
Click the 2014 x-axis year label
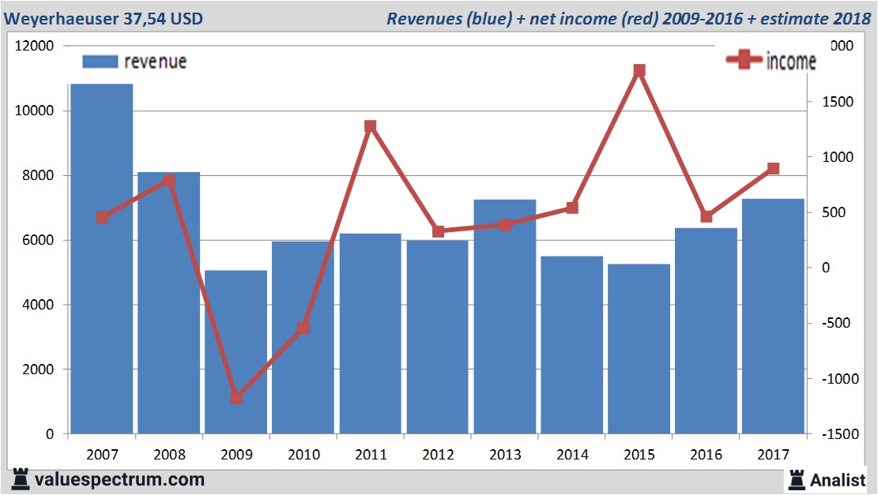[572, 455]
